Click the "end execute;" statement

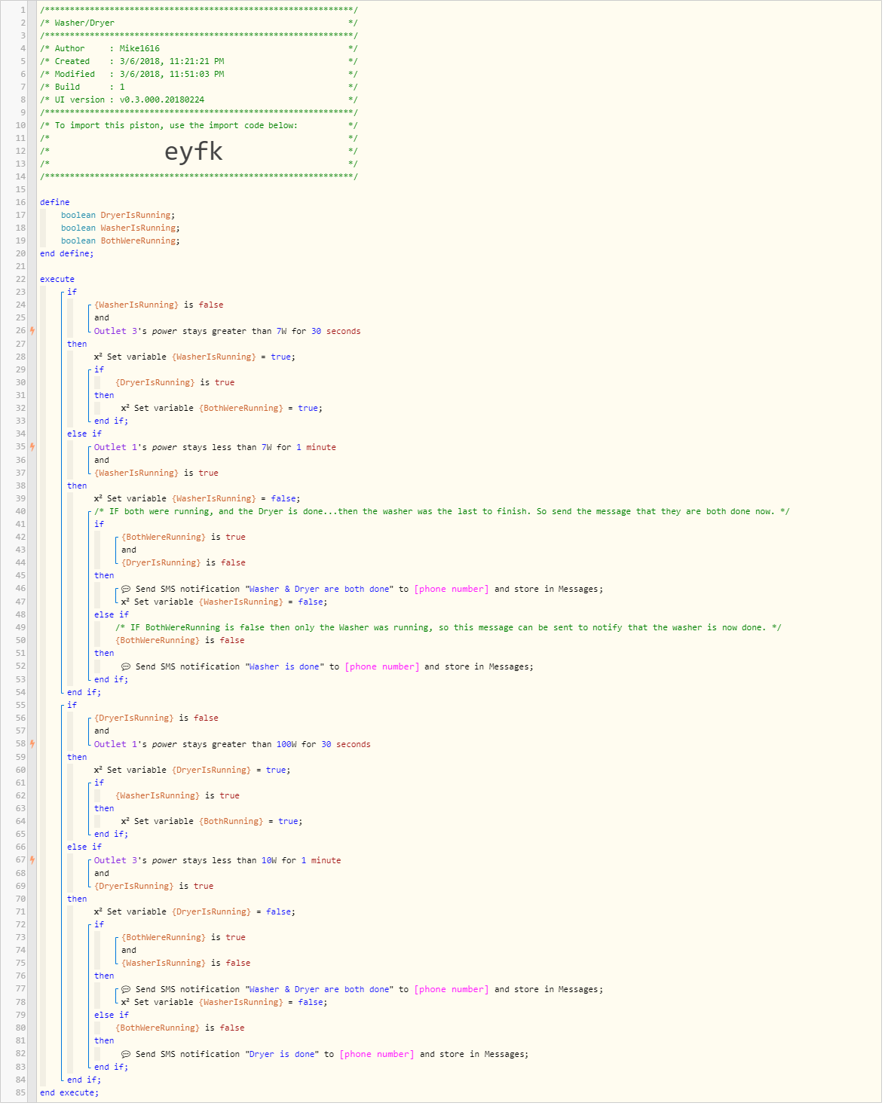[x=69, y=1092]
